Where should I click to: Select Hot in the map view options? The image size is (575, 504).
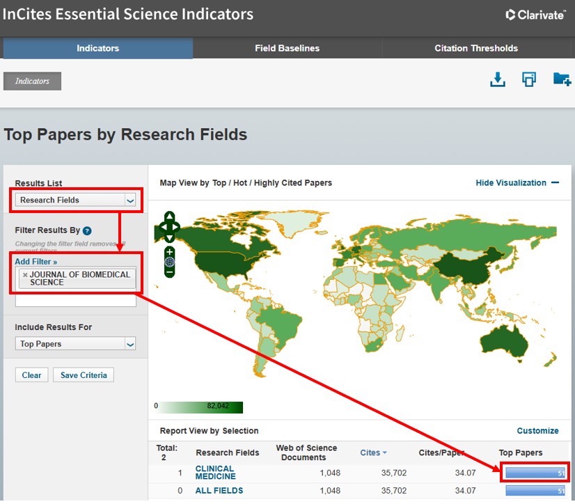click(240, 182)
